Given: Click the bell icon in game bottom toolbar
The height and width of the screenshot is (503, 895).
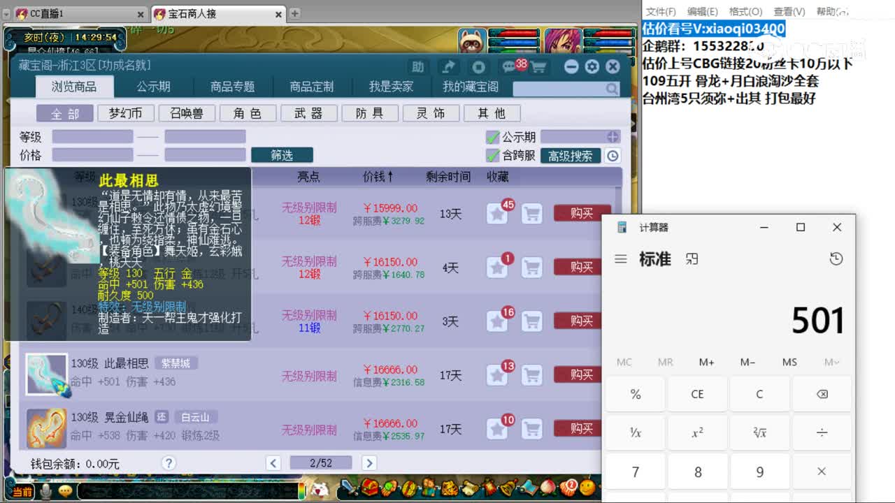Looking at the screenshot, I should [510, 486].
